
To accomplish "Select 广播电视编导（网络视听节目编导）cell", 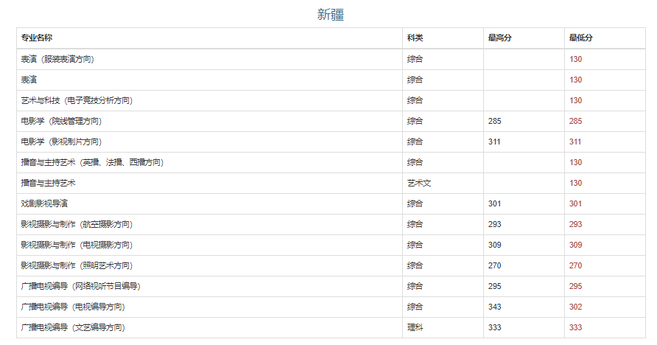I will click(x=80, y=286).
